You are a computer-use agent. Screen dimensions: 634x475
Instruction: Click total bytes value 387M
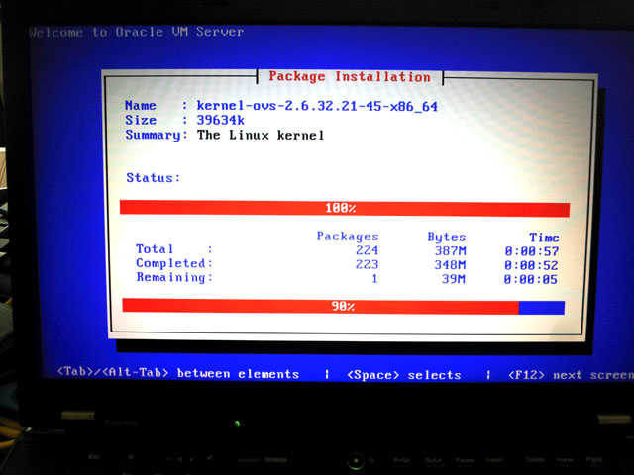tap(450, 251)
